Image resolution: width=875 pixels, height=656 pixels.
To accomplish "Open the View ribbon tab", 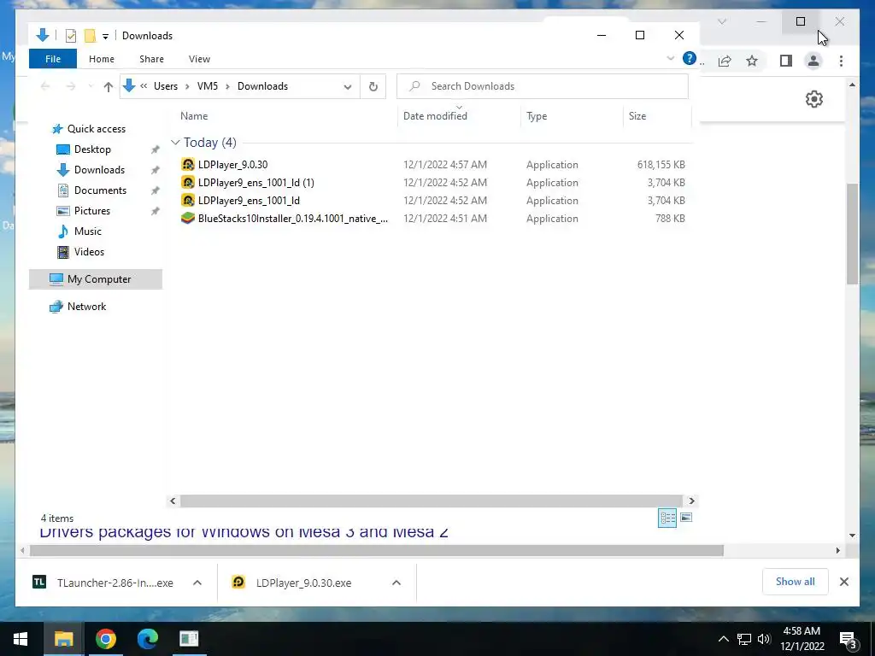I will 199,59.
